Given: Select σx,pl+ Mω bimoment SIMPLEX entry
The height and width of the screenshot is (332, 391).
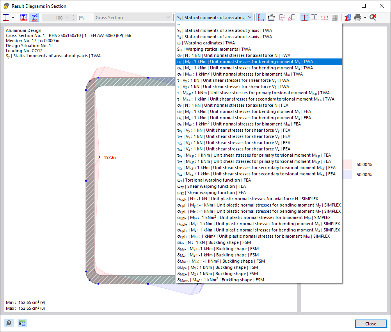Looking at the screenshot, I should pyautogui.click(x=259, y=236).
